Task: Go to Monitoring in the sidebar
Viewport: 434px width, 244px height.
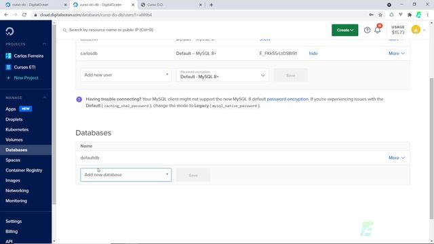Action: tap(16, 201)
